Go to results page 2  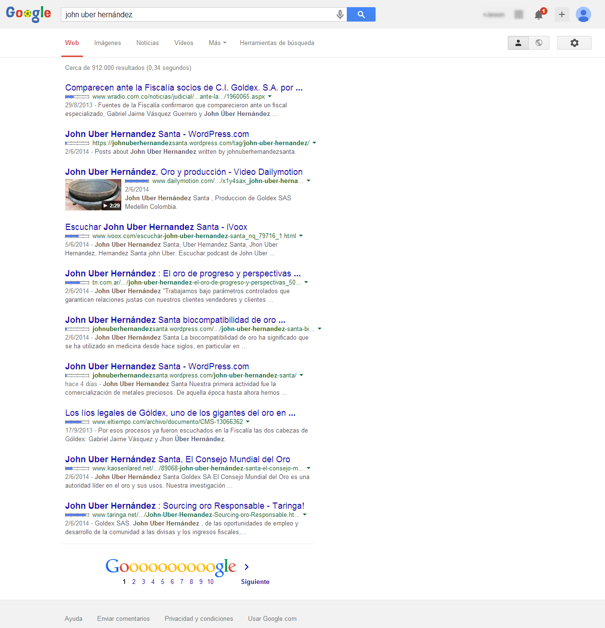coord(134,582)
